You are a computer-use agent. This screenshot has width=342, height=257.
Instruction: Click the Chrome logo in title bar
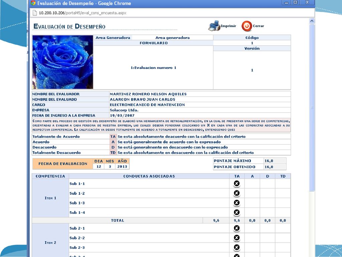click(33, 3)
